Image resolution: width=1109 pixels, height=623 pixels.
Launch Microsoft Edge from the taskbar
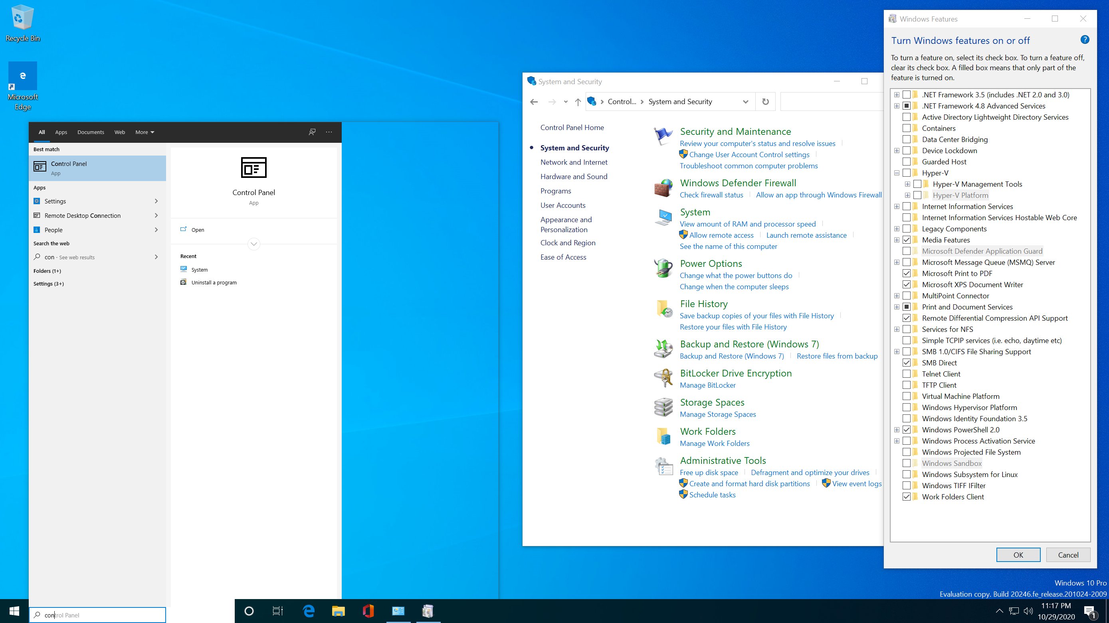pos(309,611)
